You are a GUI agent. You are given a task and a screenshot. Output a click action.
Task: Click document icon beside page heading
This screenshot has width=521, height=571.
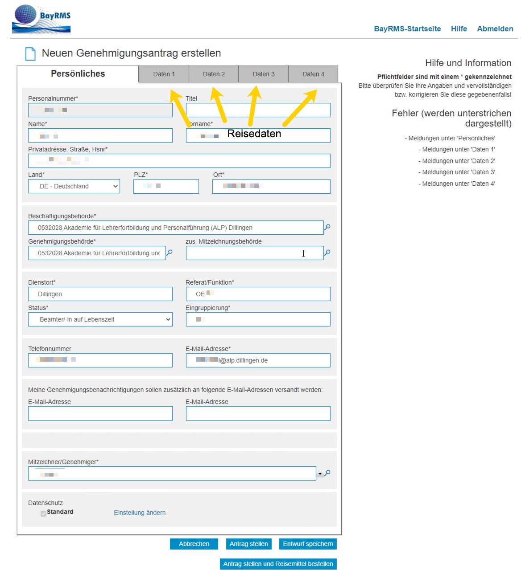(x=30, y=54)
